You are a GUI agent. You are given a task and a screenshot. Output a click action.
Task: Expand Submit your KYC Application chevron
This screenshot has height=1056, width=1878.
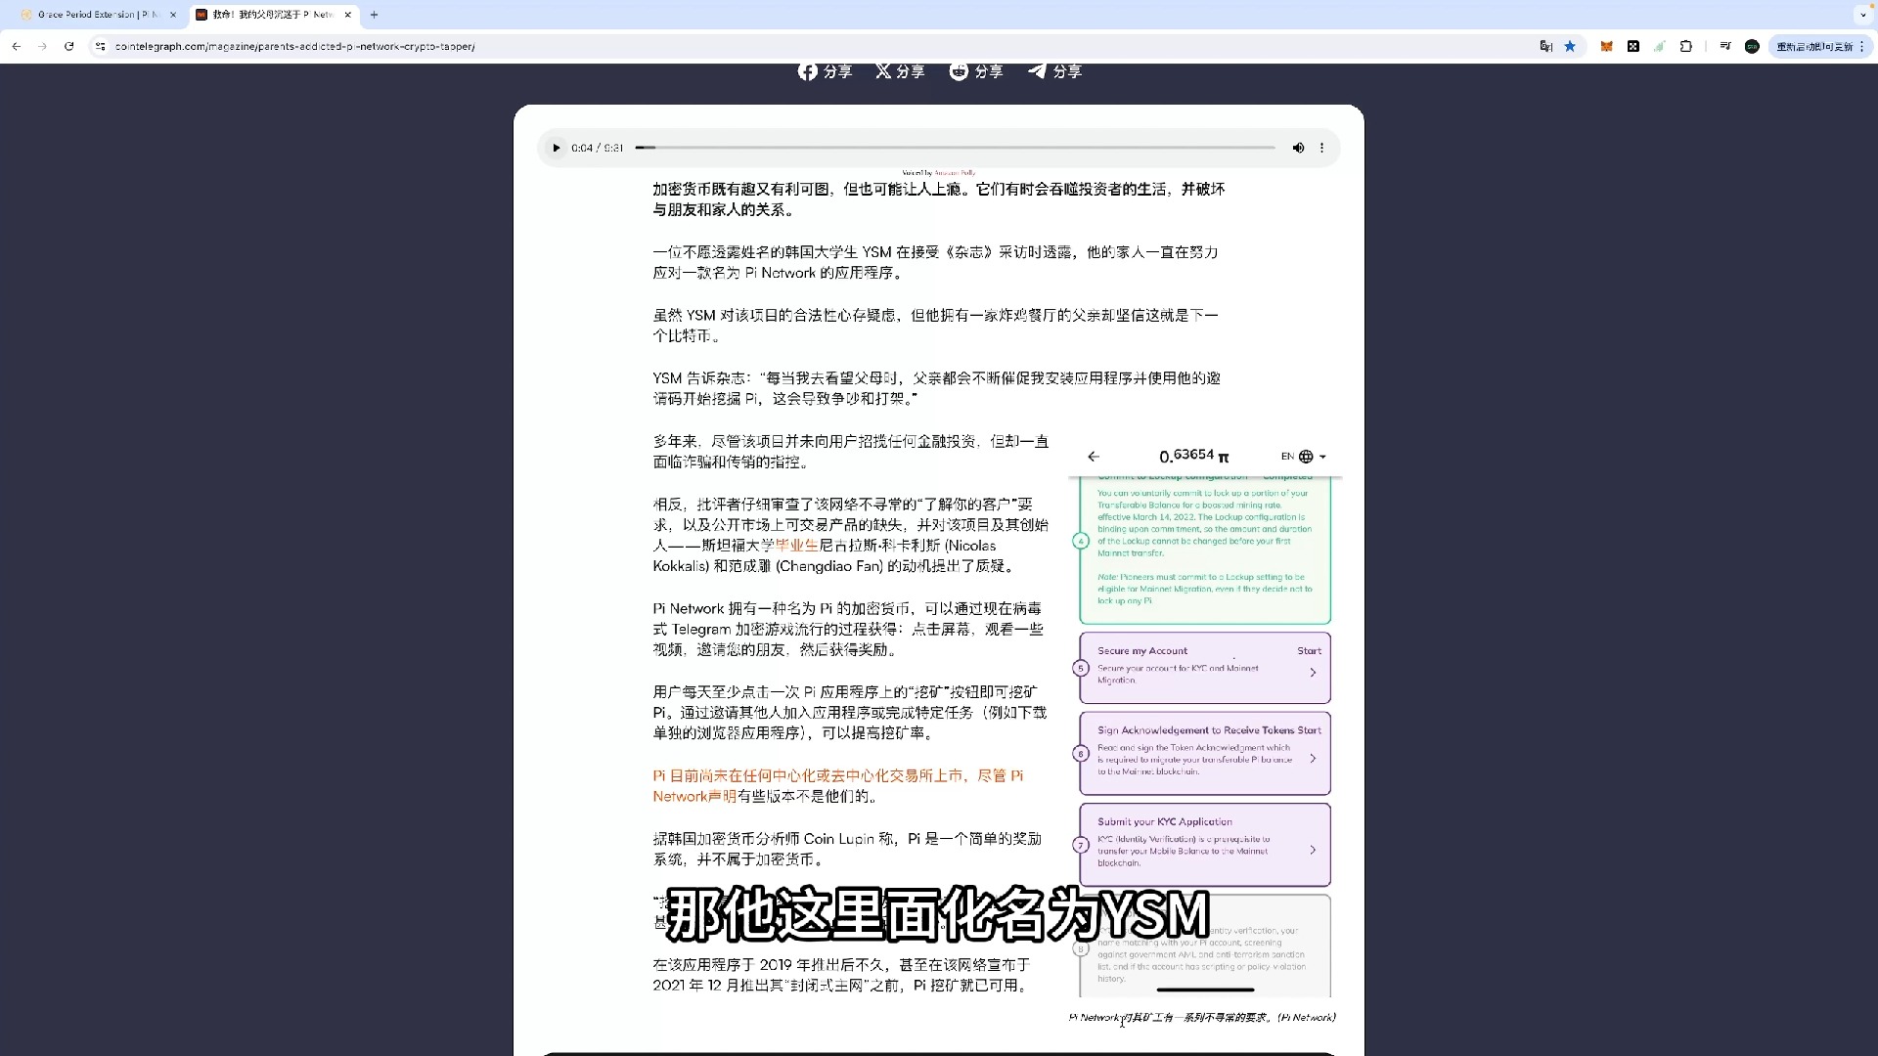[x=1313, y=850]
